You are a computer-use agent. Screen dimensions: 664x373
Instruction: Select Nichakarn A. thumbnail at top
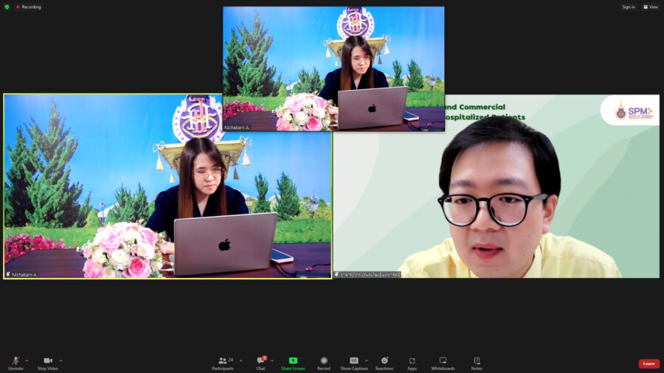333,69
